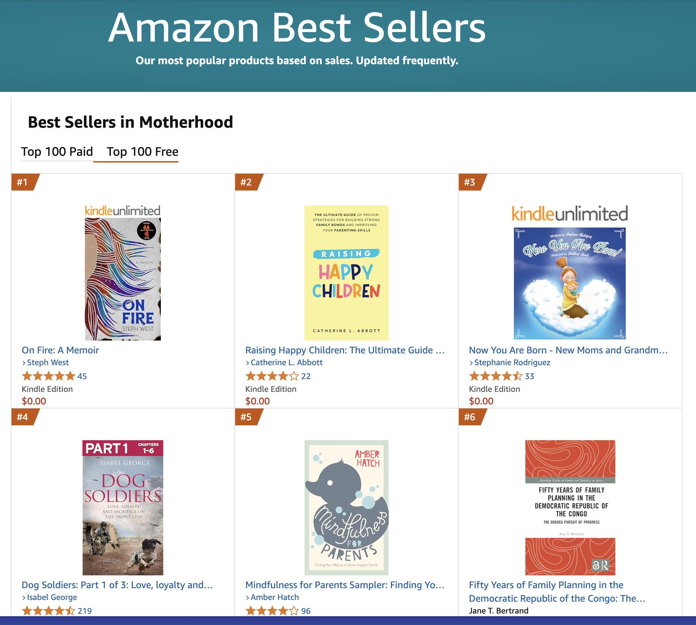Open the Mindfulness for Parents cover image

point(346,507)
